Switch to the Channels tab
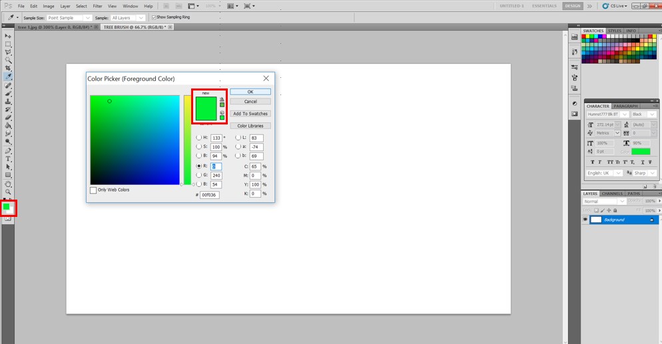662x344 pixels. click(x=612, y=194)
